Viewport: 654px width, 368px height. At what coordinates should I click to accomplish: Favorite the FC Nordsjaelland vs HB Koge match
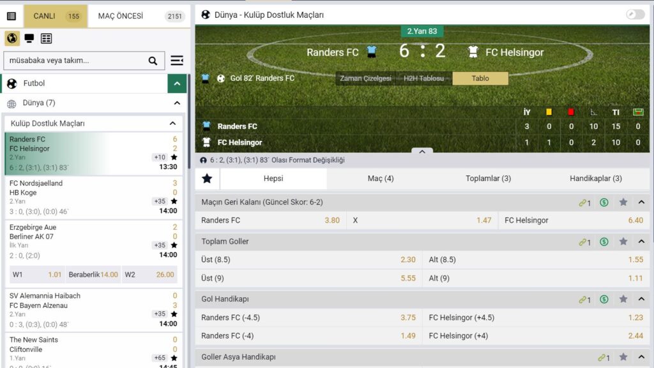click(x=174, y=201)
